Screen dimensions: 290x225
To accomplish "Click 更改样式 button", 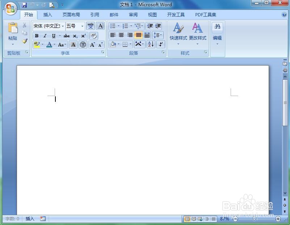I will click(x=198, y=34).
